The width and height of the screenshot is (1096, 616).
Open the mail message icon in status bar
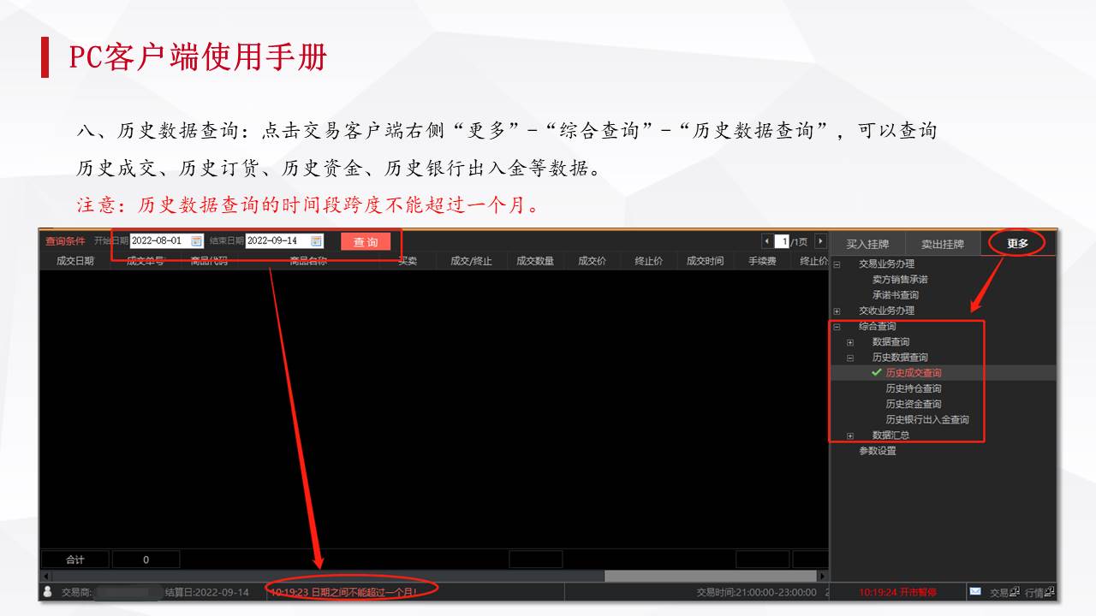975,591
